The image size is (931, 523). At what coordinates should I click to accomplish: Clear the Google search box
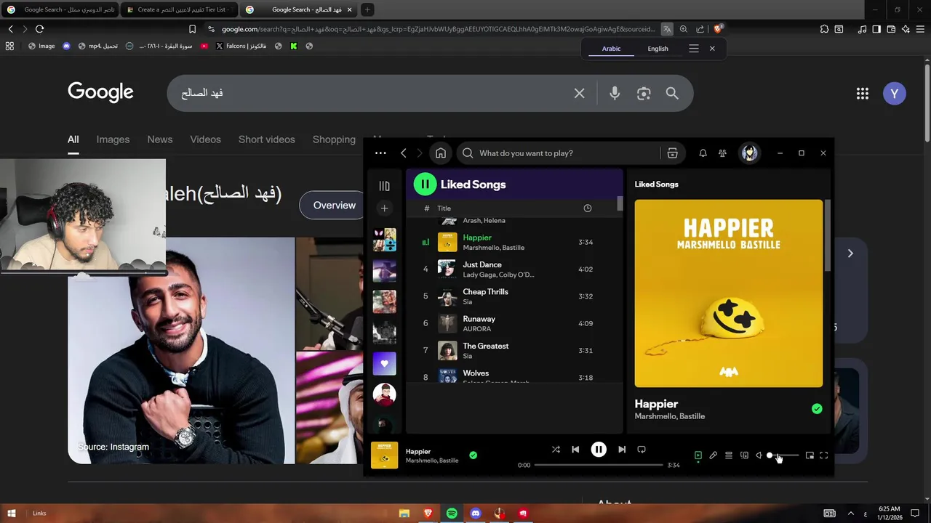[x=579, y=93]
